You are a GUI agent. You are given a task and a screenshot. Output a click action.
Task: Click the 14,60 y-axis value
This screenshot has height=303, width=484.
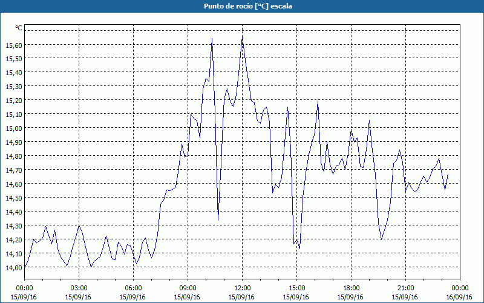tap(14, 184)
